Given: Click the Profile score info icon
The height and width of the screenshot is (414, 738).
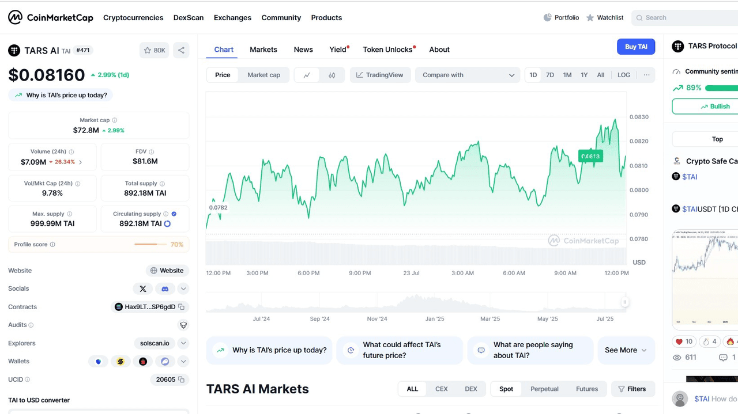Looking at the screenshot, I should 52,245.
